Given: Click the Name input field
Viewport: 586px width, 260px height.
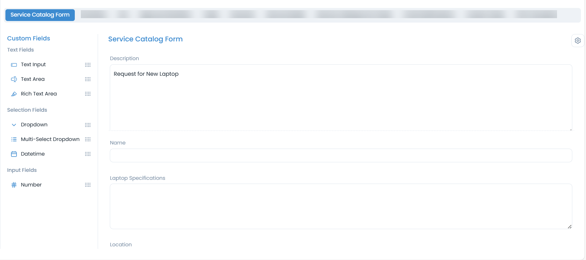Looking at the screenshot, I should tap(341, 156).
